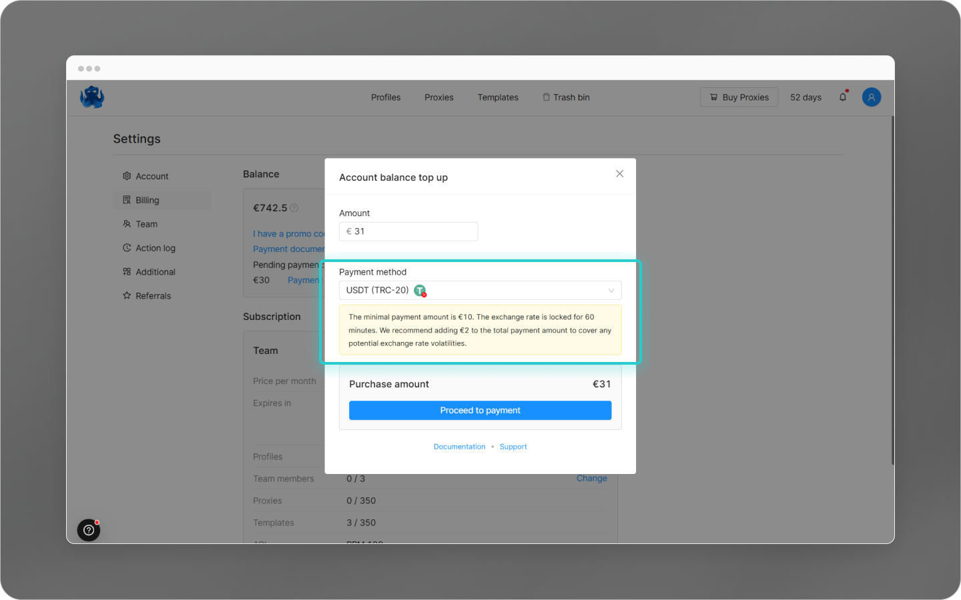Open the Documentation link
The image size is (961, 600).
460,446
